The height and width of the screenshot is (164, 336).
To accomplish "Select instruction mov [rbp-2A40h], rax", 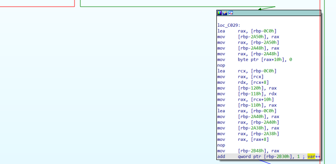I will (x=248, y=117).
